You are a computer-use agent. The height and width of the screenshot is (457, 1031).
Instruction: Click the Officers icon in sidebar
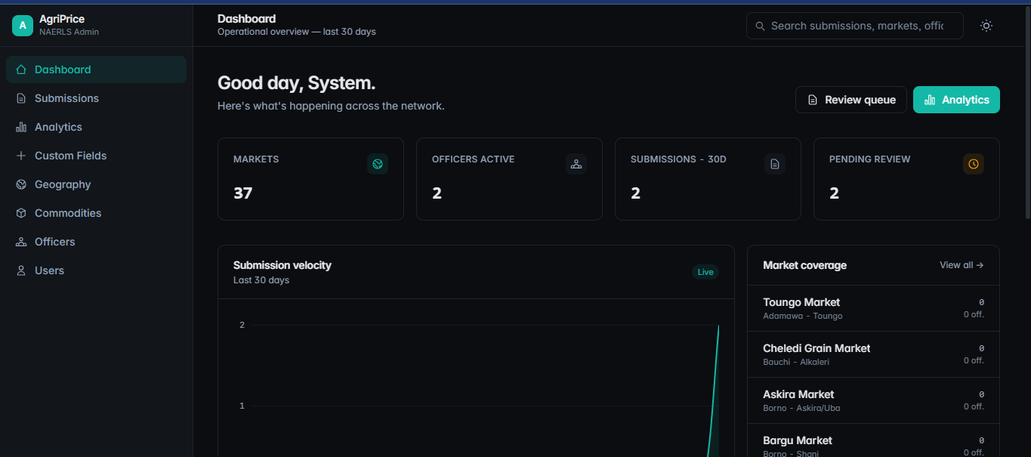(21, 242)
